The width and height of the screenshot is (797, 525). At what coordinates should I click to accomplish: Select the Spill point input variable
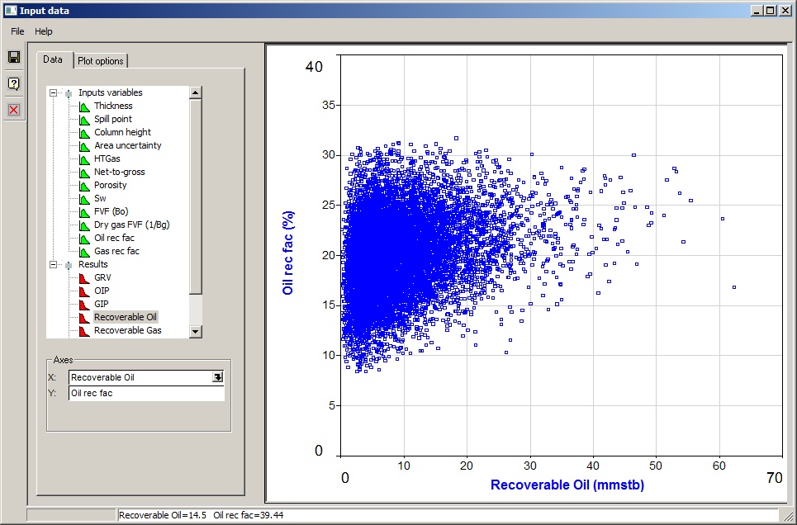(x=112, y=119)
